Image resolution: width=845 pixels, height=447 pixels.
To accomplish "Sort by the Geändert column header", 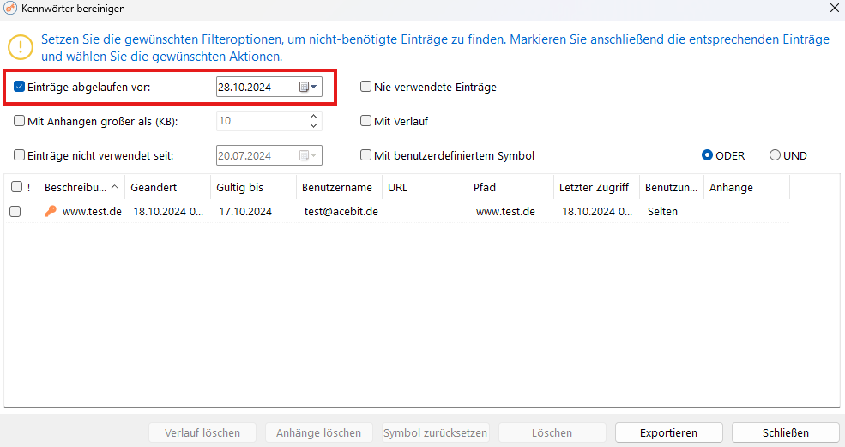I will pos(167,187).
